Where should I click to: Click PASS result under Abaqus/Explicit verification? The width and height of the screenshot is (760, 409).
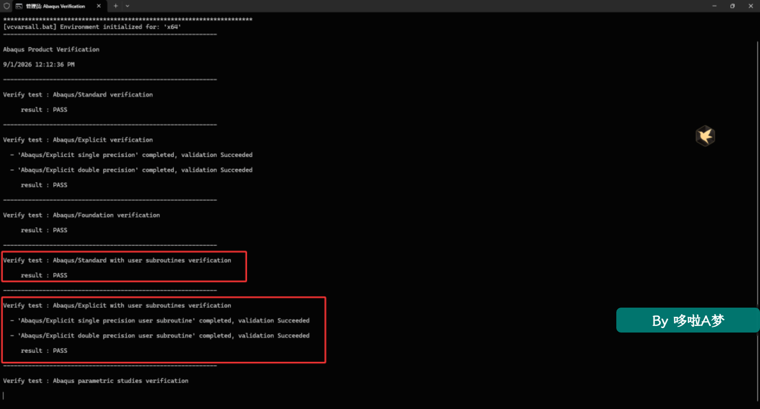[60, 185]
